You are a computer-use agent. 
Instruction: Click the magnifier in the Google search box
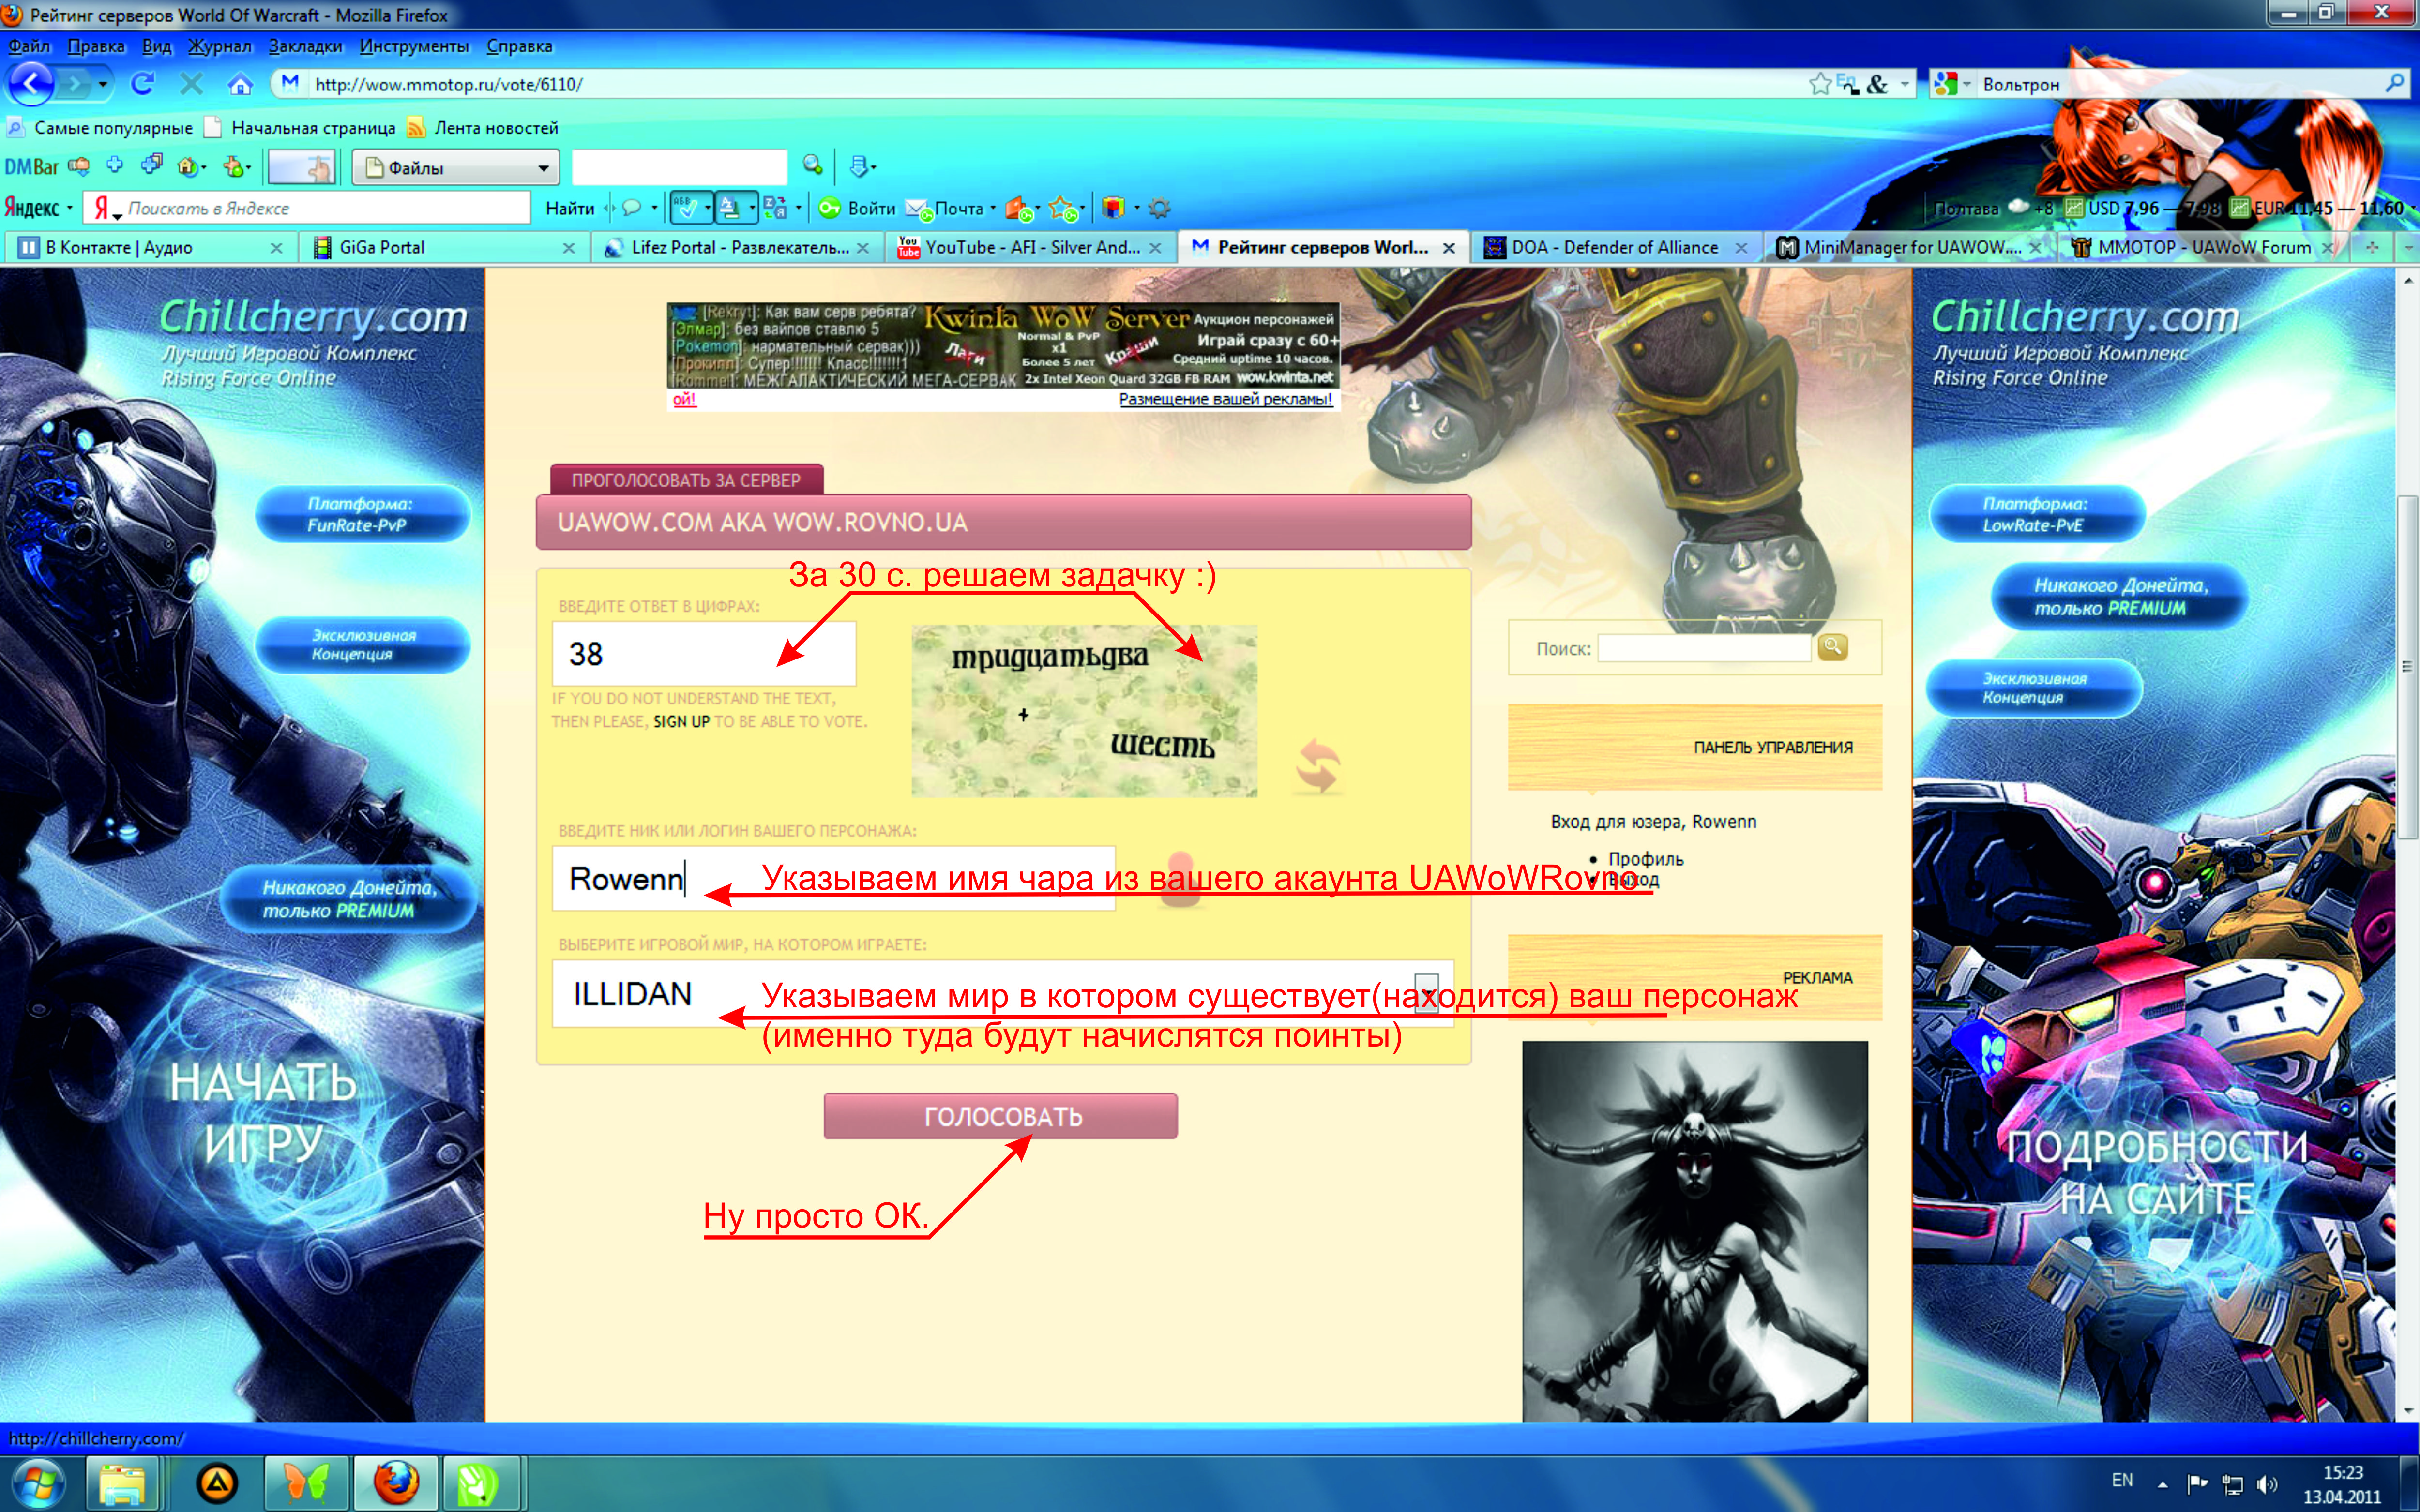2394,84
